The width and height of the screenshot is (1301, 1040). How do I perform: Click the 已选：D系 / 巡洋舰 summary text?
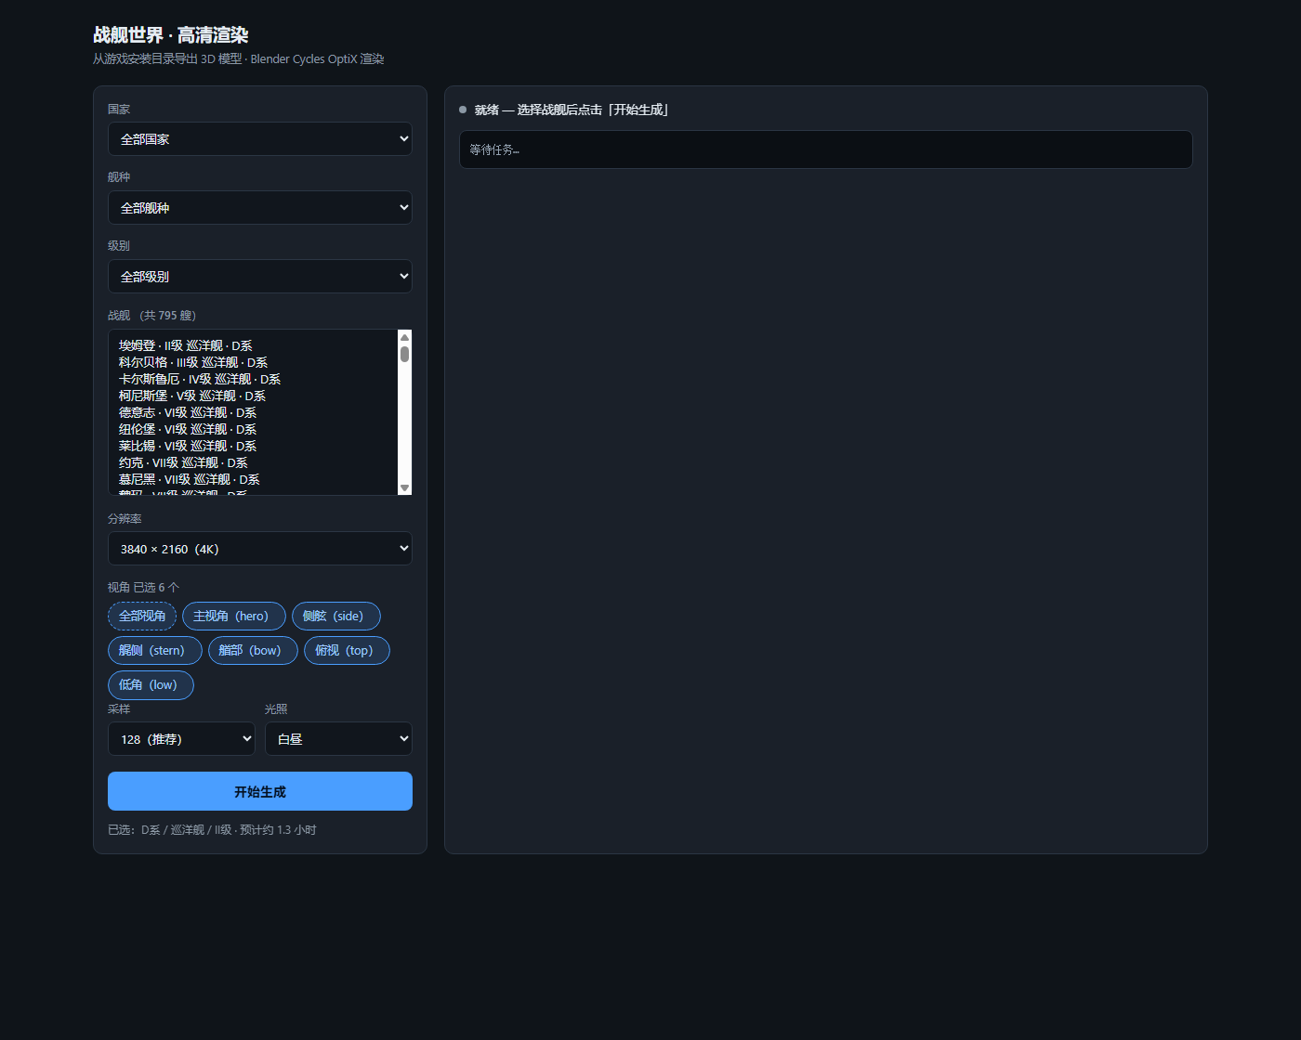pos(212,830)
